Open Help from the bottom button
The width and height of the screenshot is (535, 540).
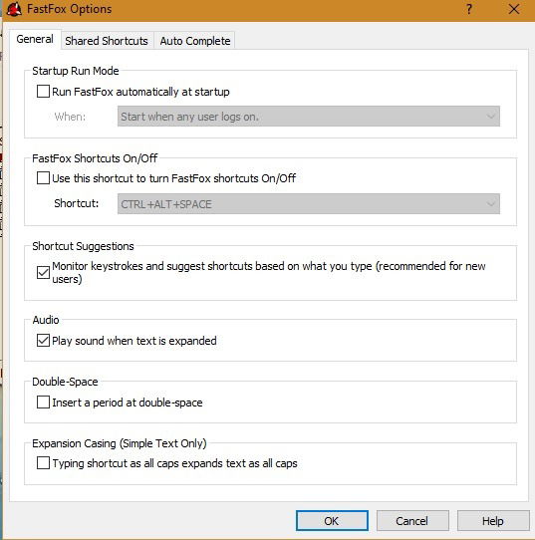pyautogui.click(x=493, y=521)
